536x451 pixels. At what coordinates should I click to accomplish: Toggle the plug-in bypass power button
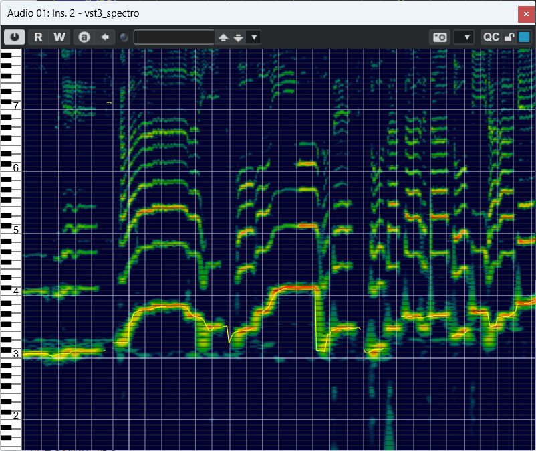[x=14, y=37]
